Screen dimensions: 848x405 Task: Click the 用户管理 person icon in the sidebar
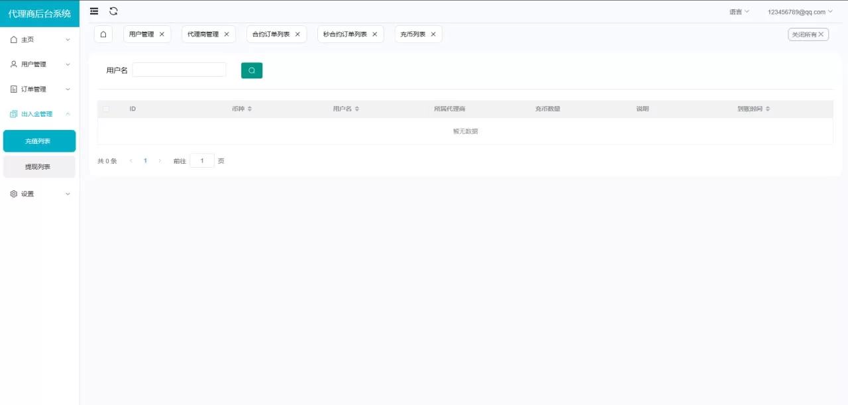point(13,64)
